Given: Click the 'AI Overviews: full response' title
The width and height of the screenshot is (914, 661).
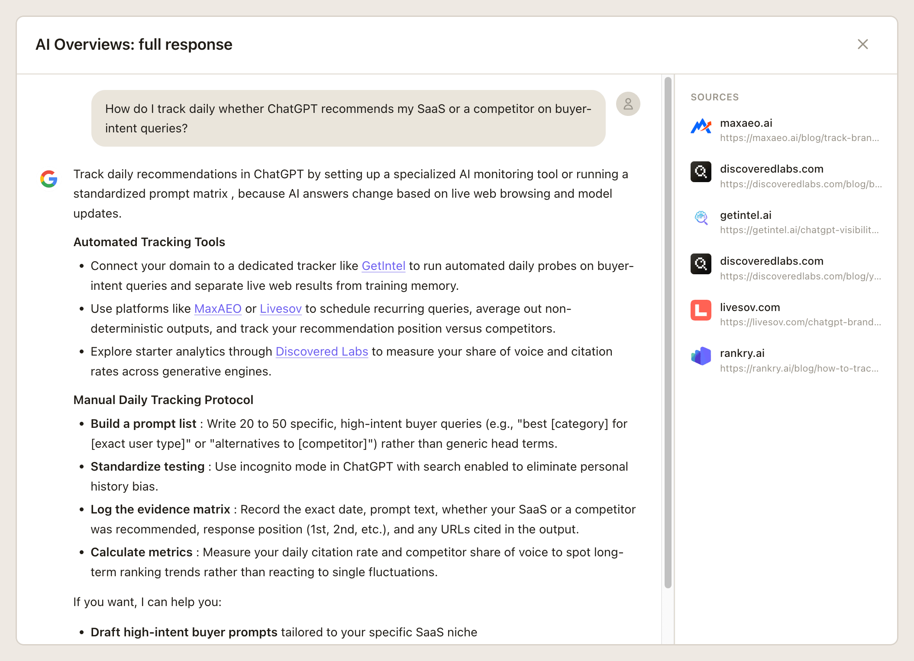Looking at the screenshot, I should tap(134, 44).
